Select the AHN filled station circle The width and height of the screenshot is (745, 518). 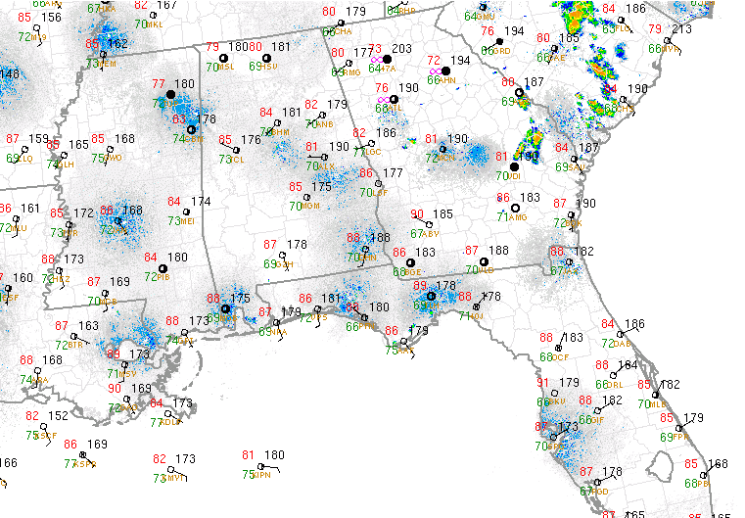pyautogui.click(x=446, y=71)
